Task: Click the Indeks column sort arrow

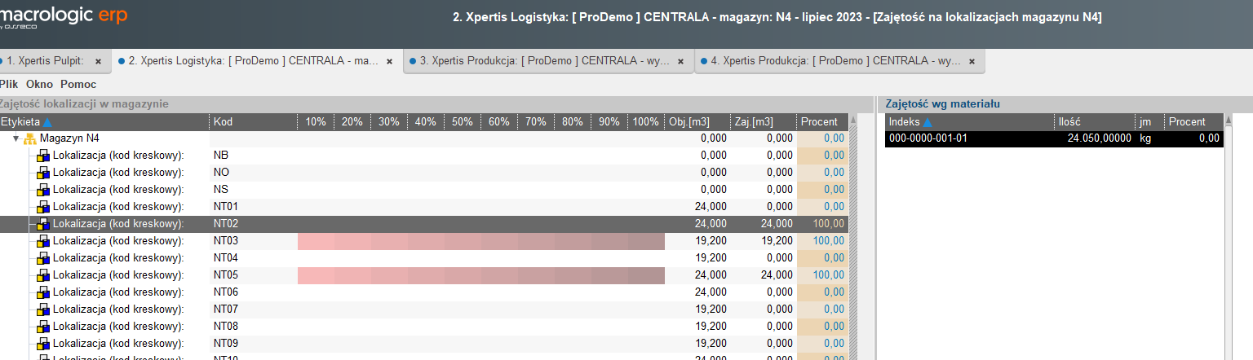Action: click(928, 122)
